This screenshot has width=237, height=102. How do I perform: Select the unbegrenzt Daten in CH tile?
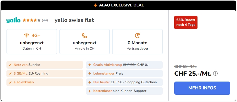coord(32,41)
